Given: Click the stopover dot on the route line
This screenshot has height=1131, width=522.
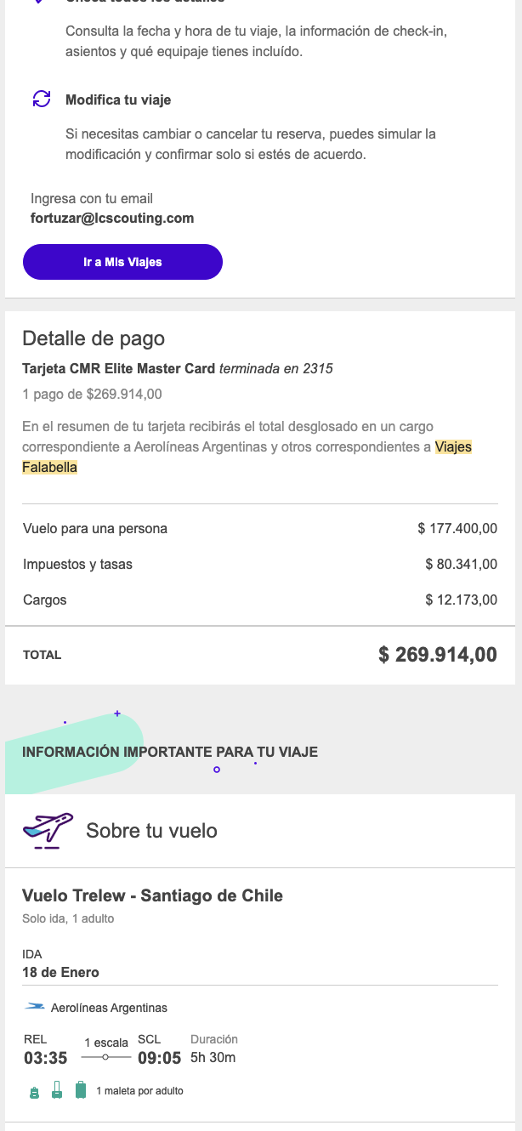Looking at the screenshot, I should click(105, 1058).
